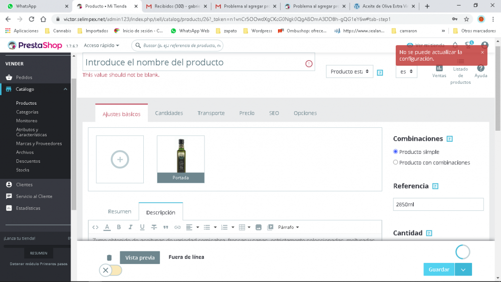Insert link in description editor

(177, 227)
